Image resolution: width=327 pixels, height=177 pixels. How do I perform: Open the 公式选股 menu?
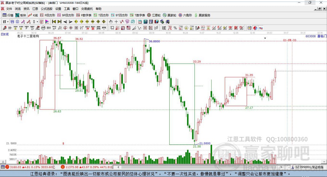click(x=47, y=9)
